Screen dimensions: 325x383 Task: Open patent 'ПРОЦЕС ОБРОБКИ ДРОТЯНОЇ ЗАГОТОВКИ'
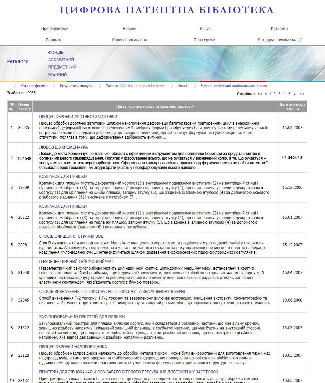pos(78,117)
